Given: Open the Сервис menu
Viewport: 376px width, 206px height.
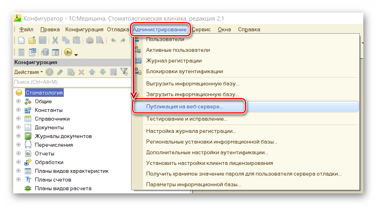Looking at the screenshot, I should 201,29.
